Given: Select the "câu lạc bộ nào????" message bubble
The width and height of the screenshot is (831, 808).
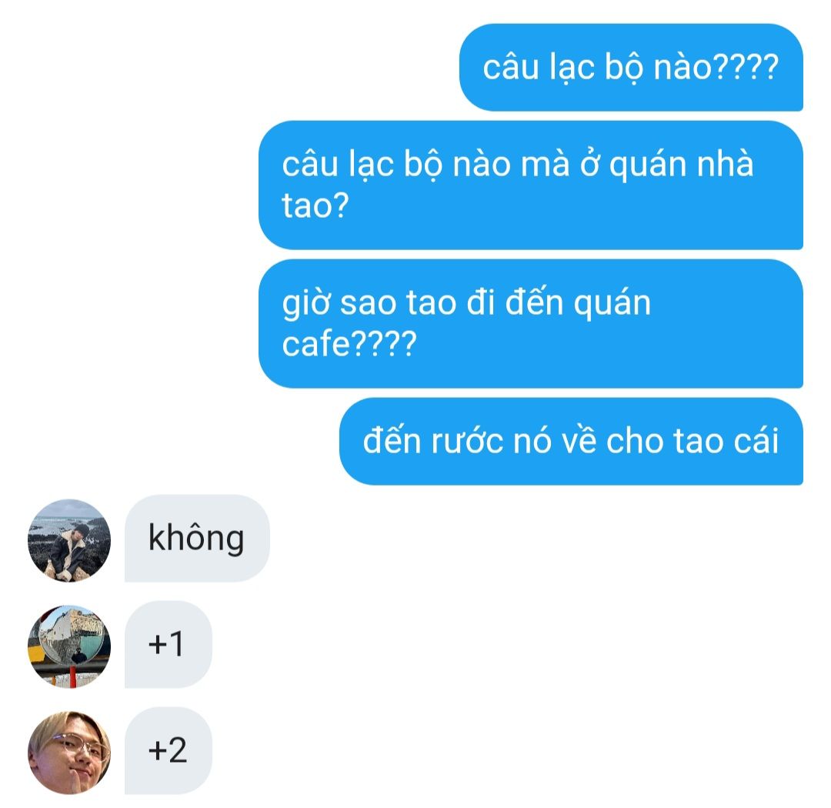Looking at the screenshot, I should pyautogui.click(x=631, y=68).
